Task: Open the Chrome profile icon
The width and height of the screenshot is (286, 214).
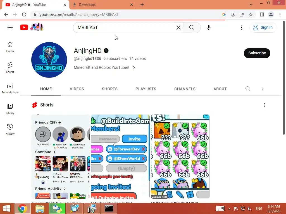Action: 271,14
